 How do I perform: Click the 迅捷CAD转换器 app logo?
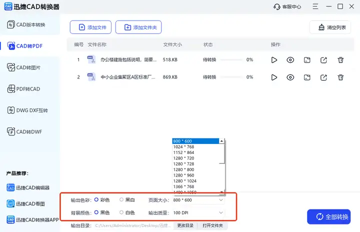point(8,6)
